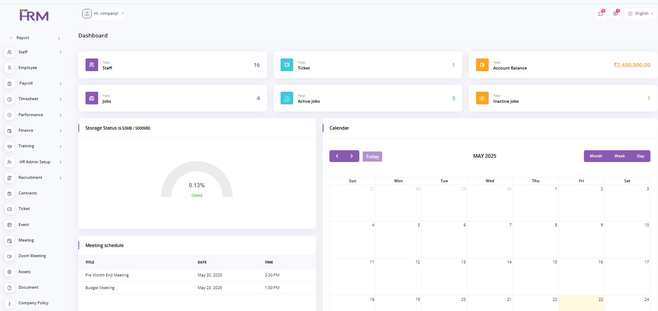Click the purple Total Staff card icon
This screenshot has width=658, height=311.
92,65
